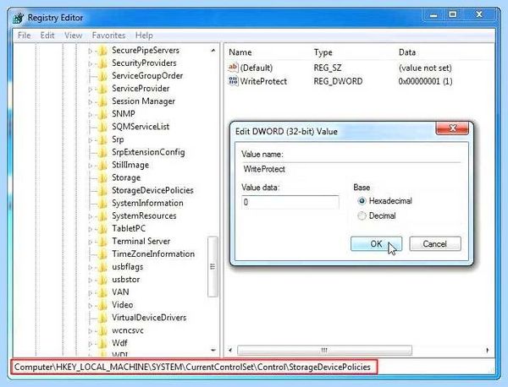Click the REG_SZ type cell

click(327, 68)
